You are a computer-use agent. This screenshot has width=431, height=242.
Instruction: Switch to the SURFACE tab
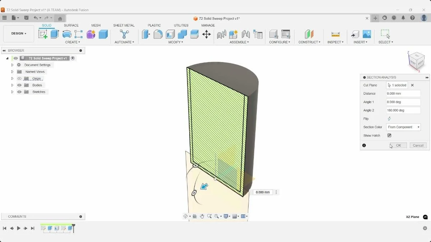pos(71,25)
